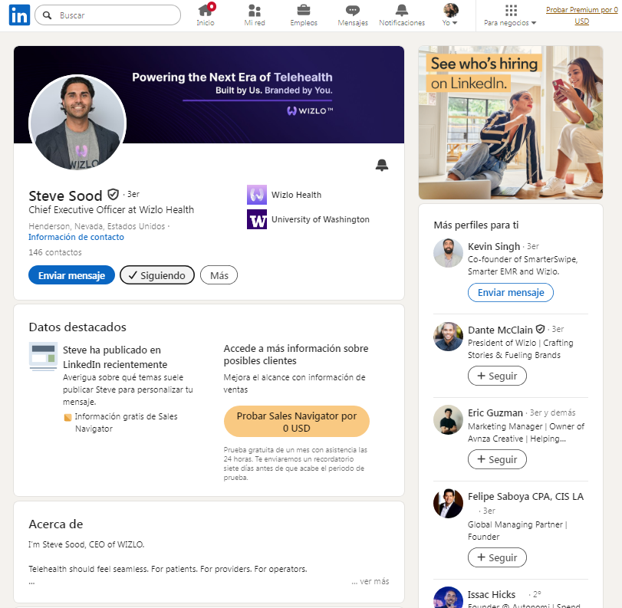Open the Más options button
The width and height of the screenshot is (622, 608).
[x=219, y=275]
